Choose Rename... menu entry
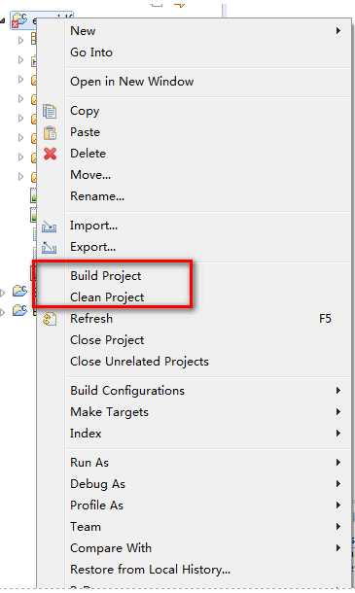This screenshot has width=355, height=593. [97, 196]
